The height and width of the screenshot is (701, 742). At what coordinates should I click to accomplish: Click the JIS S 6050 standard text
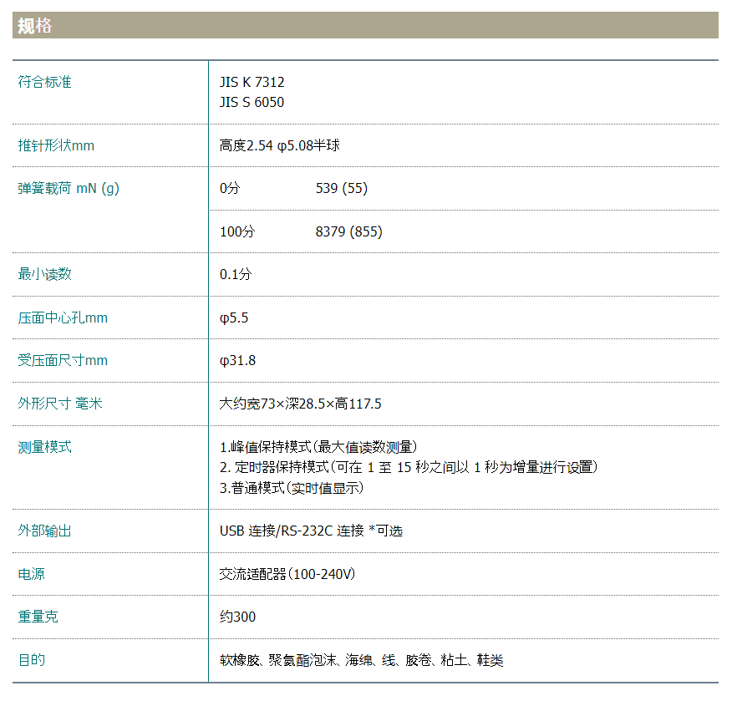[x=252, y=102]
